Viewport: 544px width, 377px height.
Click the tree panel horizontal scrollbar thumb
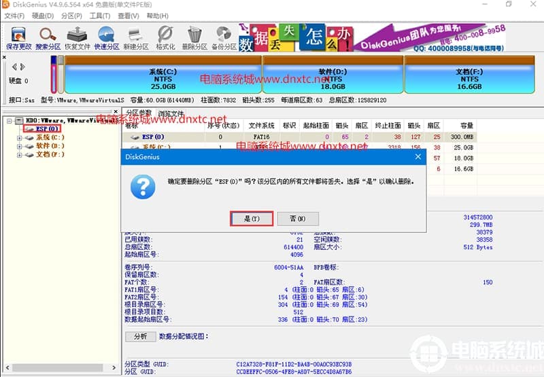pyautogui.click(x=58, y=367)
